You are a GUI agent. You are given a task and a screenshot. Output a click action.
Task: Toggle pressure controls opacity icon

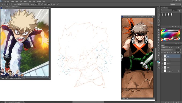coord(42,4)
